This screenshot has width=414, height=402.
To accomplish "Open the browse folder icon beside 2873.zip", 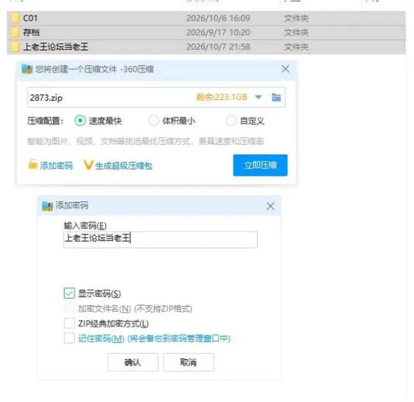I will point(276,97).
